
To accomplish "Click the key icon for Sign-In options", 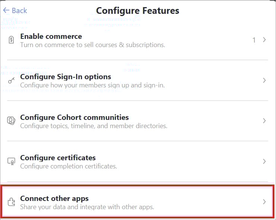I will [x=11, y=81].
